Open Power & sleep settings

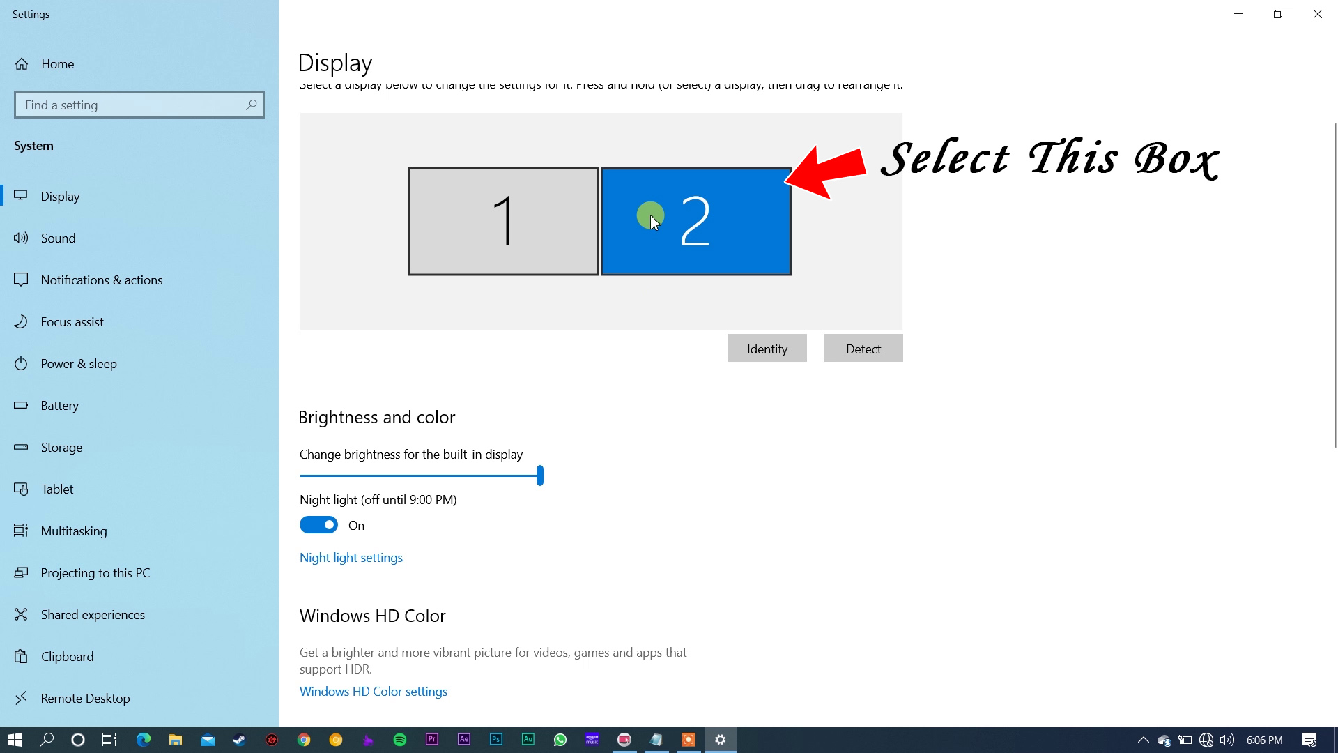point(78,363)
